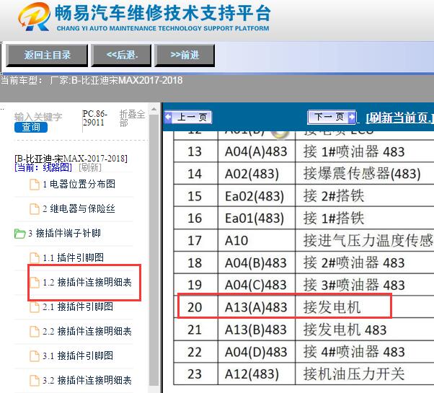The image size is (434, 393).
Task: Click description 接 1#喷油器 483
Action: (354, 151)
